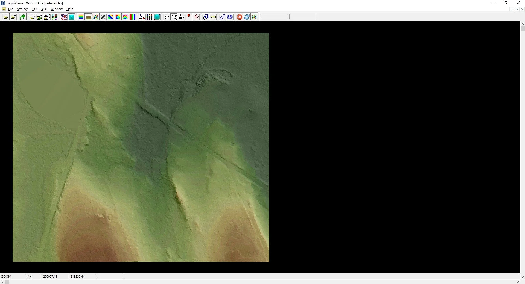Select the brown-striped color mode icon

[x=88, y=17]
